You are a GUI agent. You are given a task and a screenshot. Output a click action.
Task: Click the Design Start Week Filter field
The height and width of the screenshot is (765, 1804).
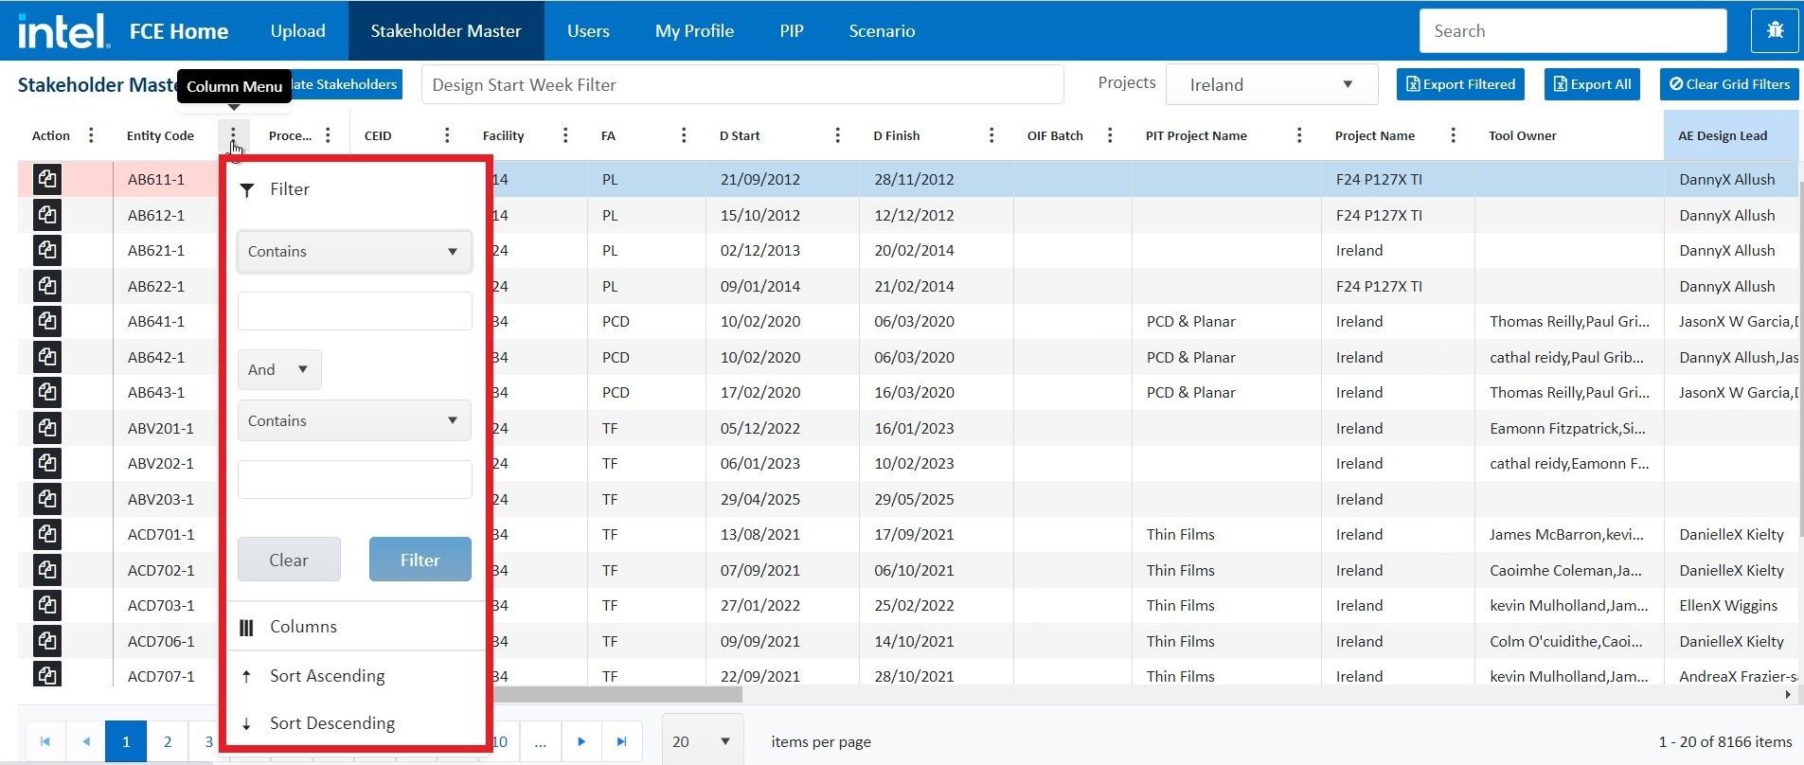tap(741, 85)
